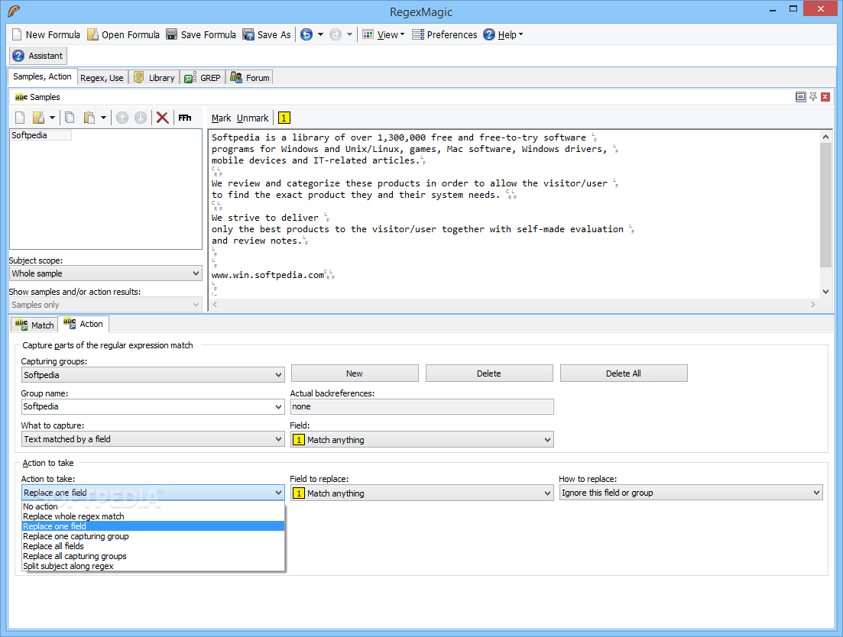Viewport: 843px width, 637px height.
Task: Open the View menu
Action: coord(384,35)
